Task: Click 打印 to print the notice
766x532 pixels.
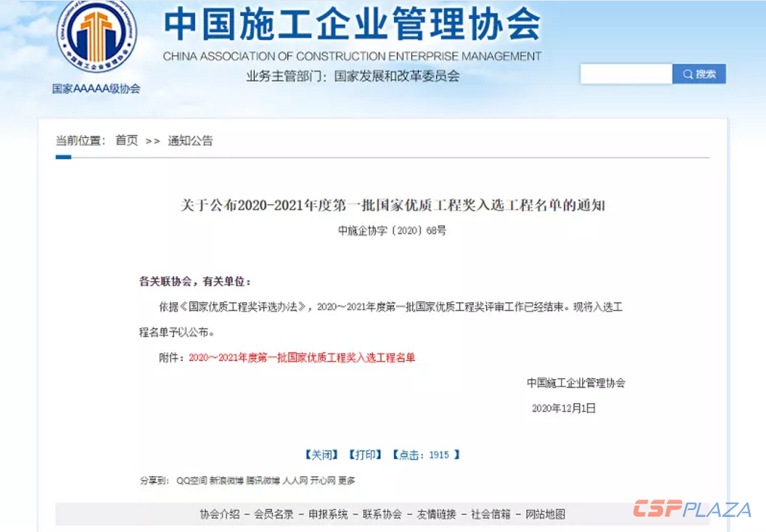Action: (x=365, y=455)
